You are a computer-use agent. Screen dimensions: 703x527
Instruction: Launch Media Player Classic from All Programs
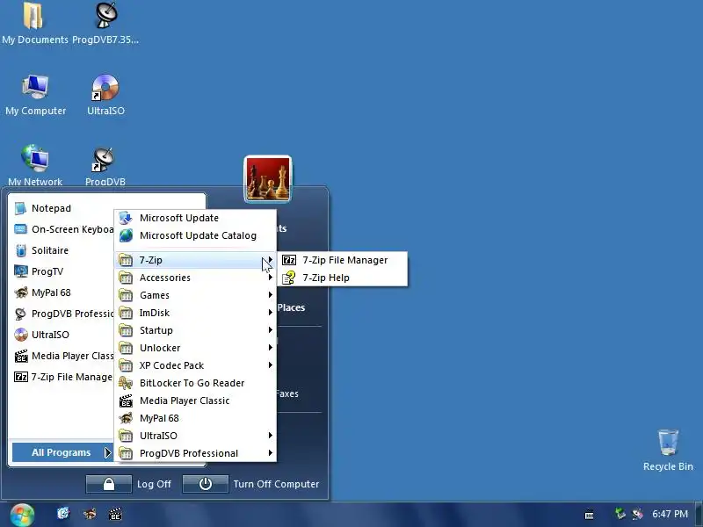pyautogui.click(x=195, y=401)
